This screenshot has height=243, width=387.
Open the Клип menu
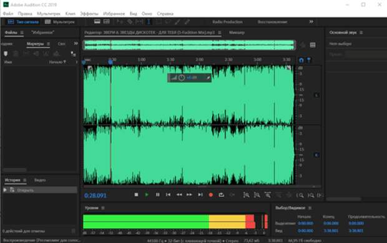coord(71,14)
